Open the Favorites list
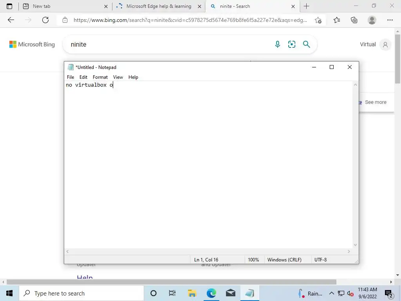Screen dimensions: 401x301 pyautogui.click(x=337, y=20)
